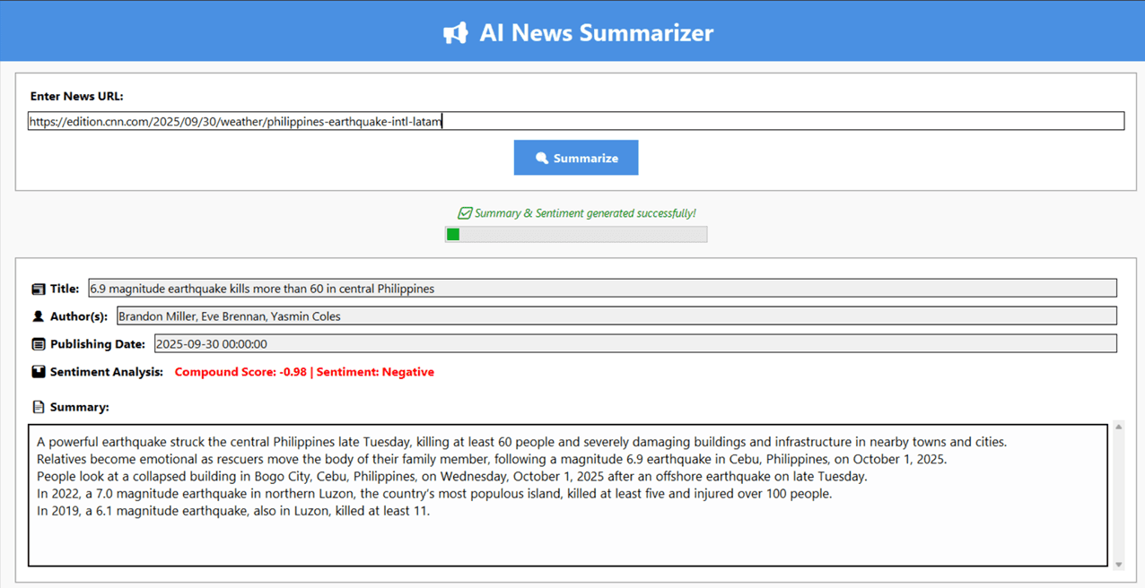The image size is (1145, 588).
Task: Click the green success checkmark icon
Action: 466,213
